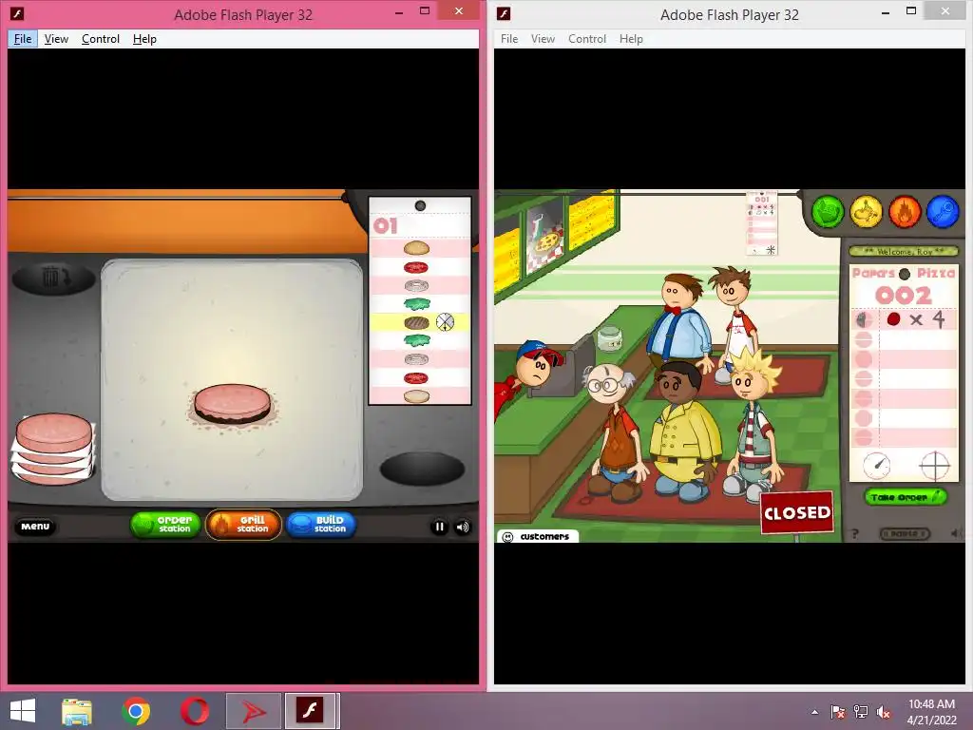The height and width of the screenshot is (730, 973).
Task: Click the cook timer icon beside the patty
Action: pos(445,322)
